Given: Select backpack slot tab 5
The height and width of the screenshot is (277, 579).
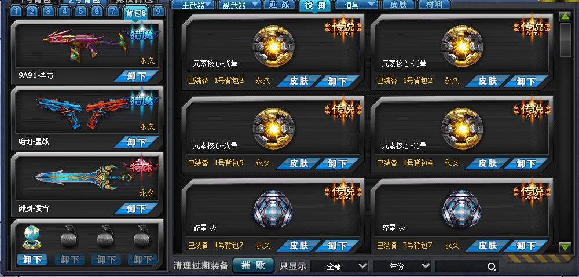Looking at the screenshot, I should (80, 12).
